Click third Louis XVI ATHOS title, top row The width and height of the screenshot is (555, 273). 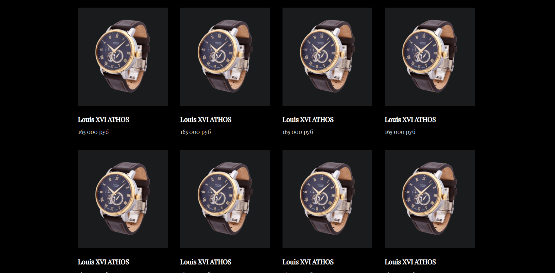click(x=308, y=120)
